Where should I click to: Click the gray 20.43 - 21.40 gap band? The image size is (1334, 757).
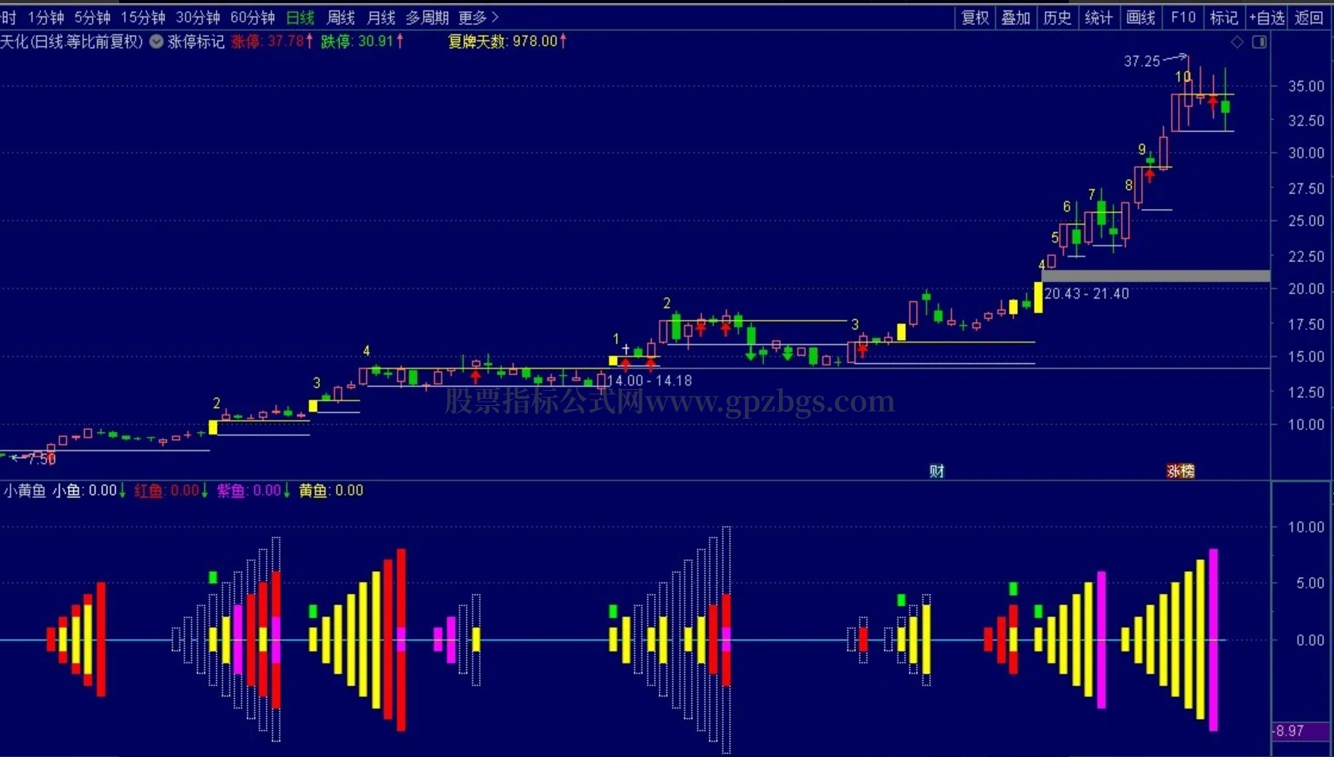(x=1155, y=276)
